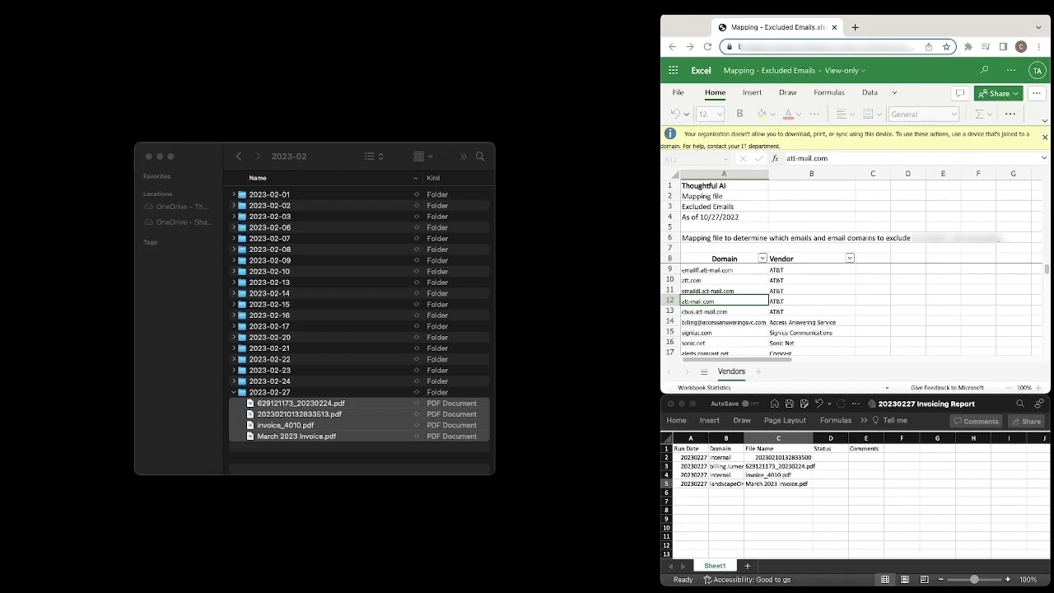Switch to the Data tab in Excel online

pos(870,93)
